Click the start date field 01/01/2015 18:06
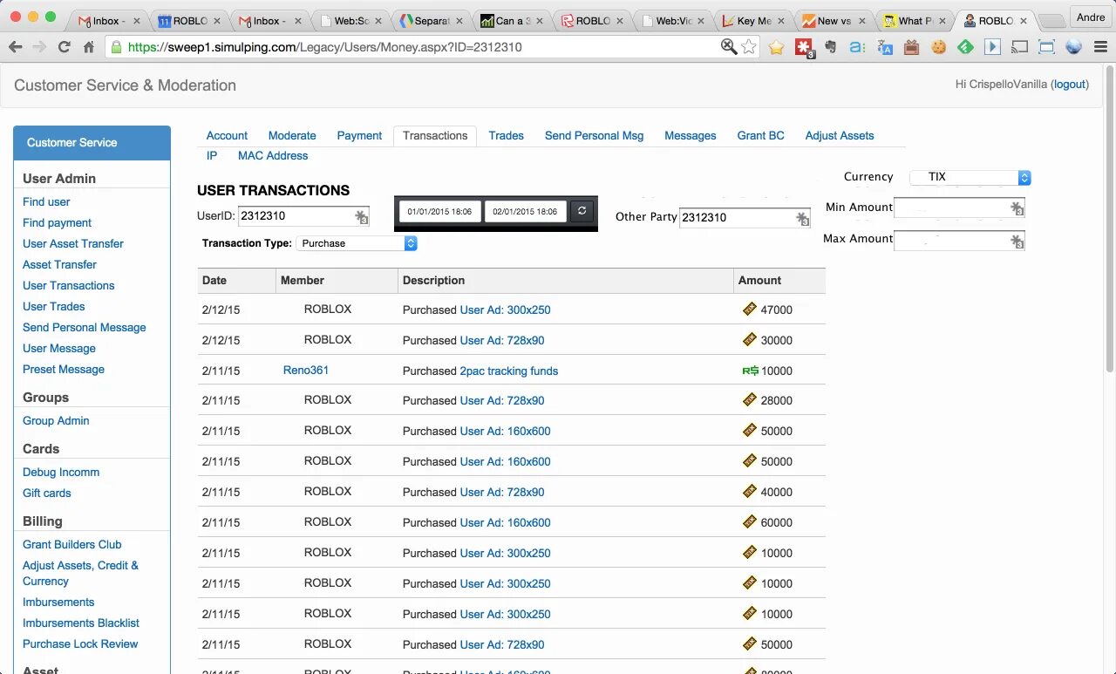 pyautogui.click(x=439, y=211)
